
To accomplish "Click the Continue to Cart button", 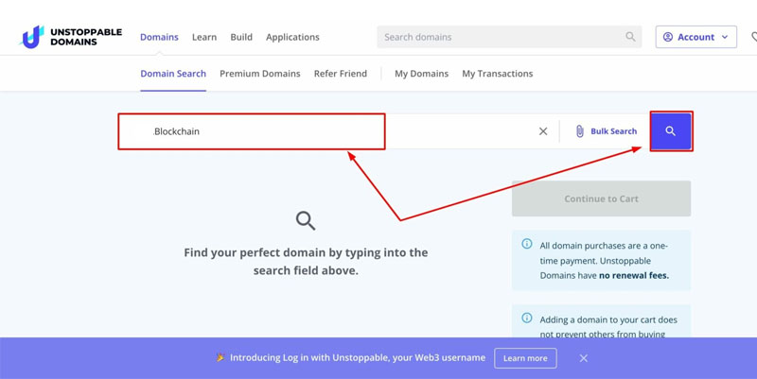I will 601,198.
